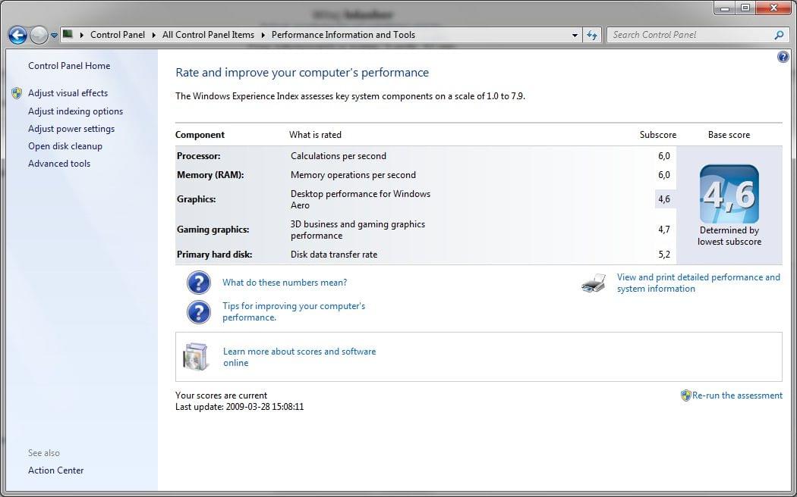
Task: Click Calculations per second text
Action: (339, 156)
